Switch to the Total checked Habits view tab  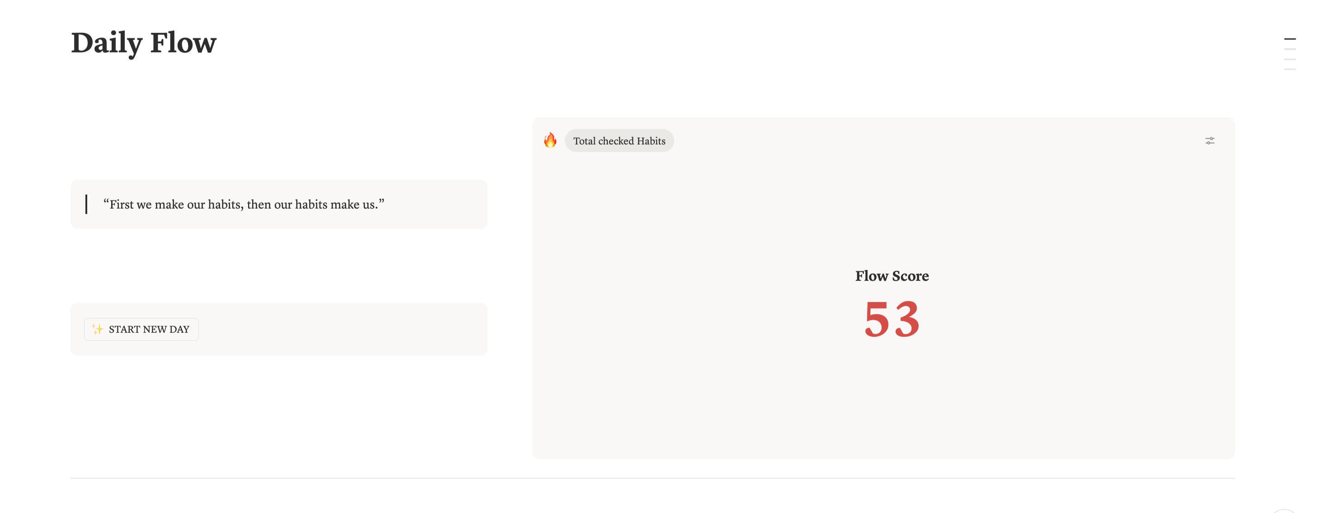[619, 141]
